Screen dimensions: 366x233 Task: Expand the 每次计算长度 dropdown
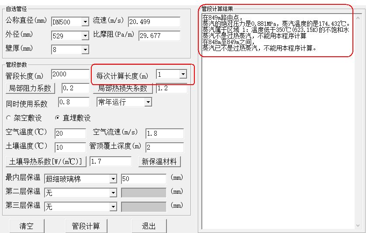pos(183,75)
